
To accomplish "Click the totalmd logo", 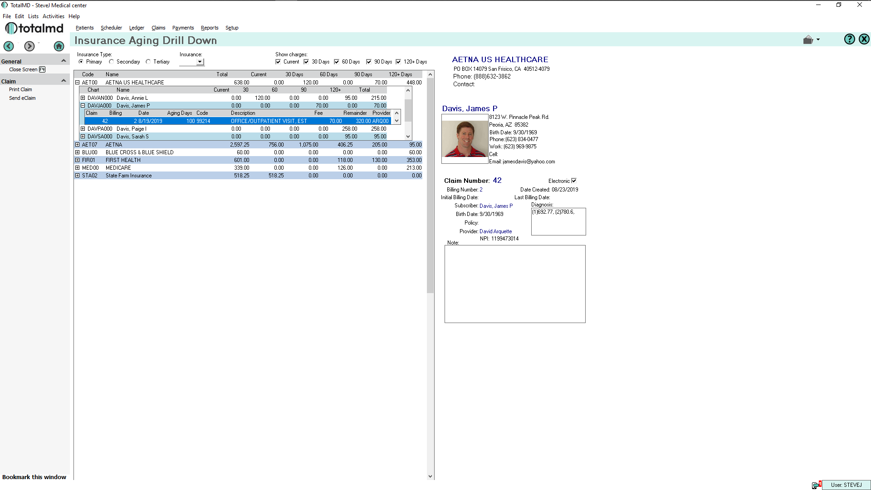I will click(34, 28).
